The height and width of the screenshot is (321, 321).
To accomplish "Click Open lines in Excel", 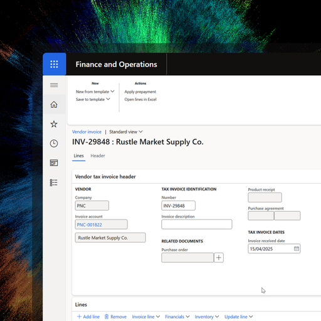I will pos(140,99).
